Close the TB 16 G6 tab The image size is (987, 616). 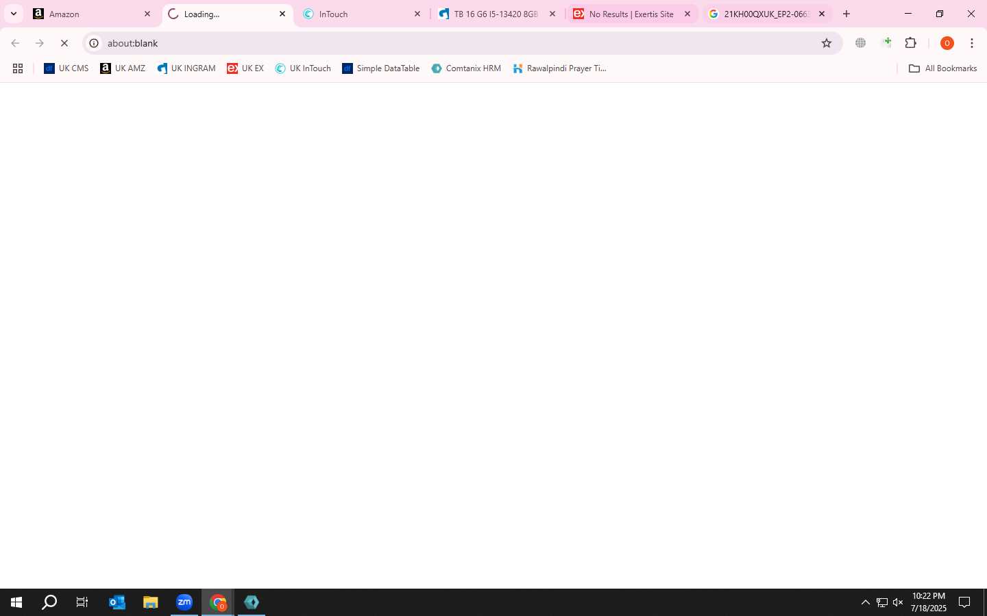552,14
